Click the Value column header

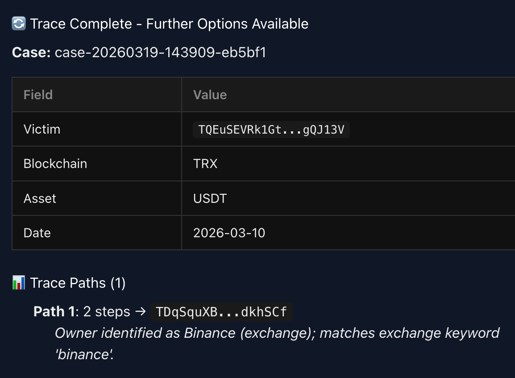pyautogui.click(x=210, y=95)
